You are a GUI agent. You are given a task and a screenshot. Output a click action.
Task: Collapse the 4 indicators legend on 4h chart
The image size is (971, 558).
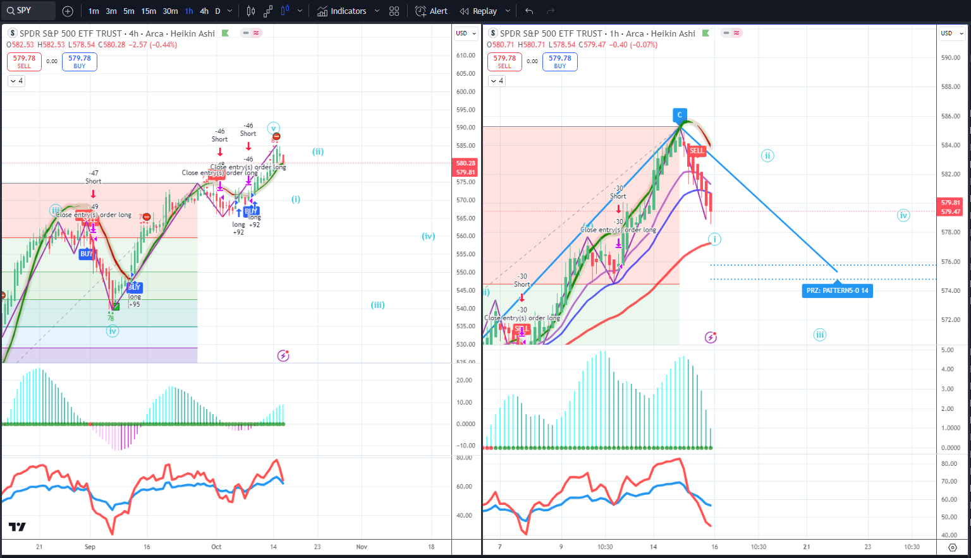[x=16, y=81]
